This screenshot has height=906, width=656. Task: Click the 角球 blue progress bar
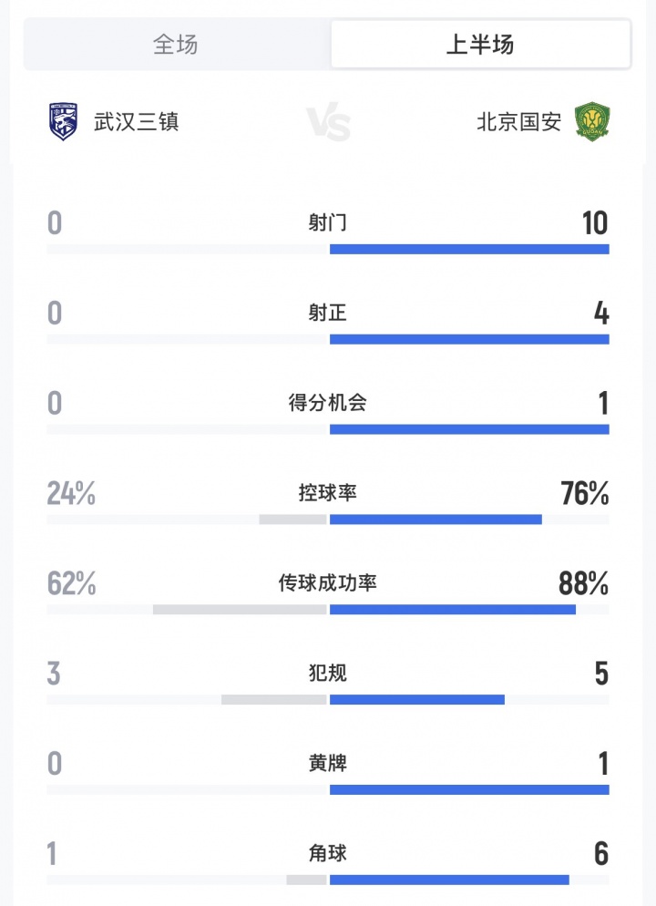click(x=449, y=880)
